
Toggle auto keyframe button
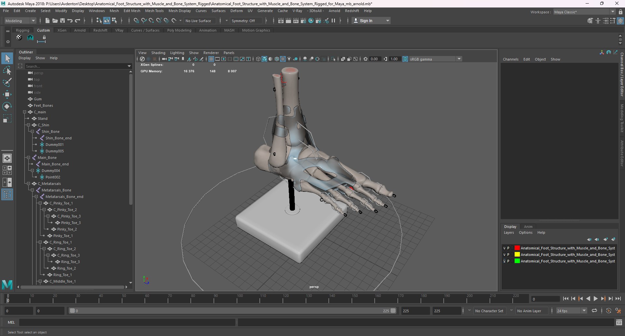click(x=609, y=311)
